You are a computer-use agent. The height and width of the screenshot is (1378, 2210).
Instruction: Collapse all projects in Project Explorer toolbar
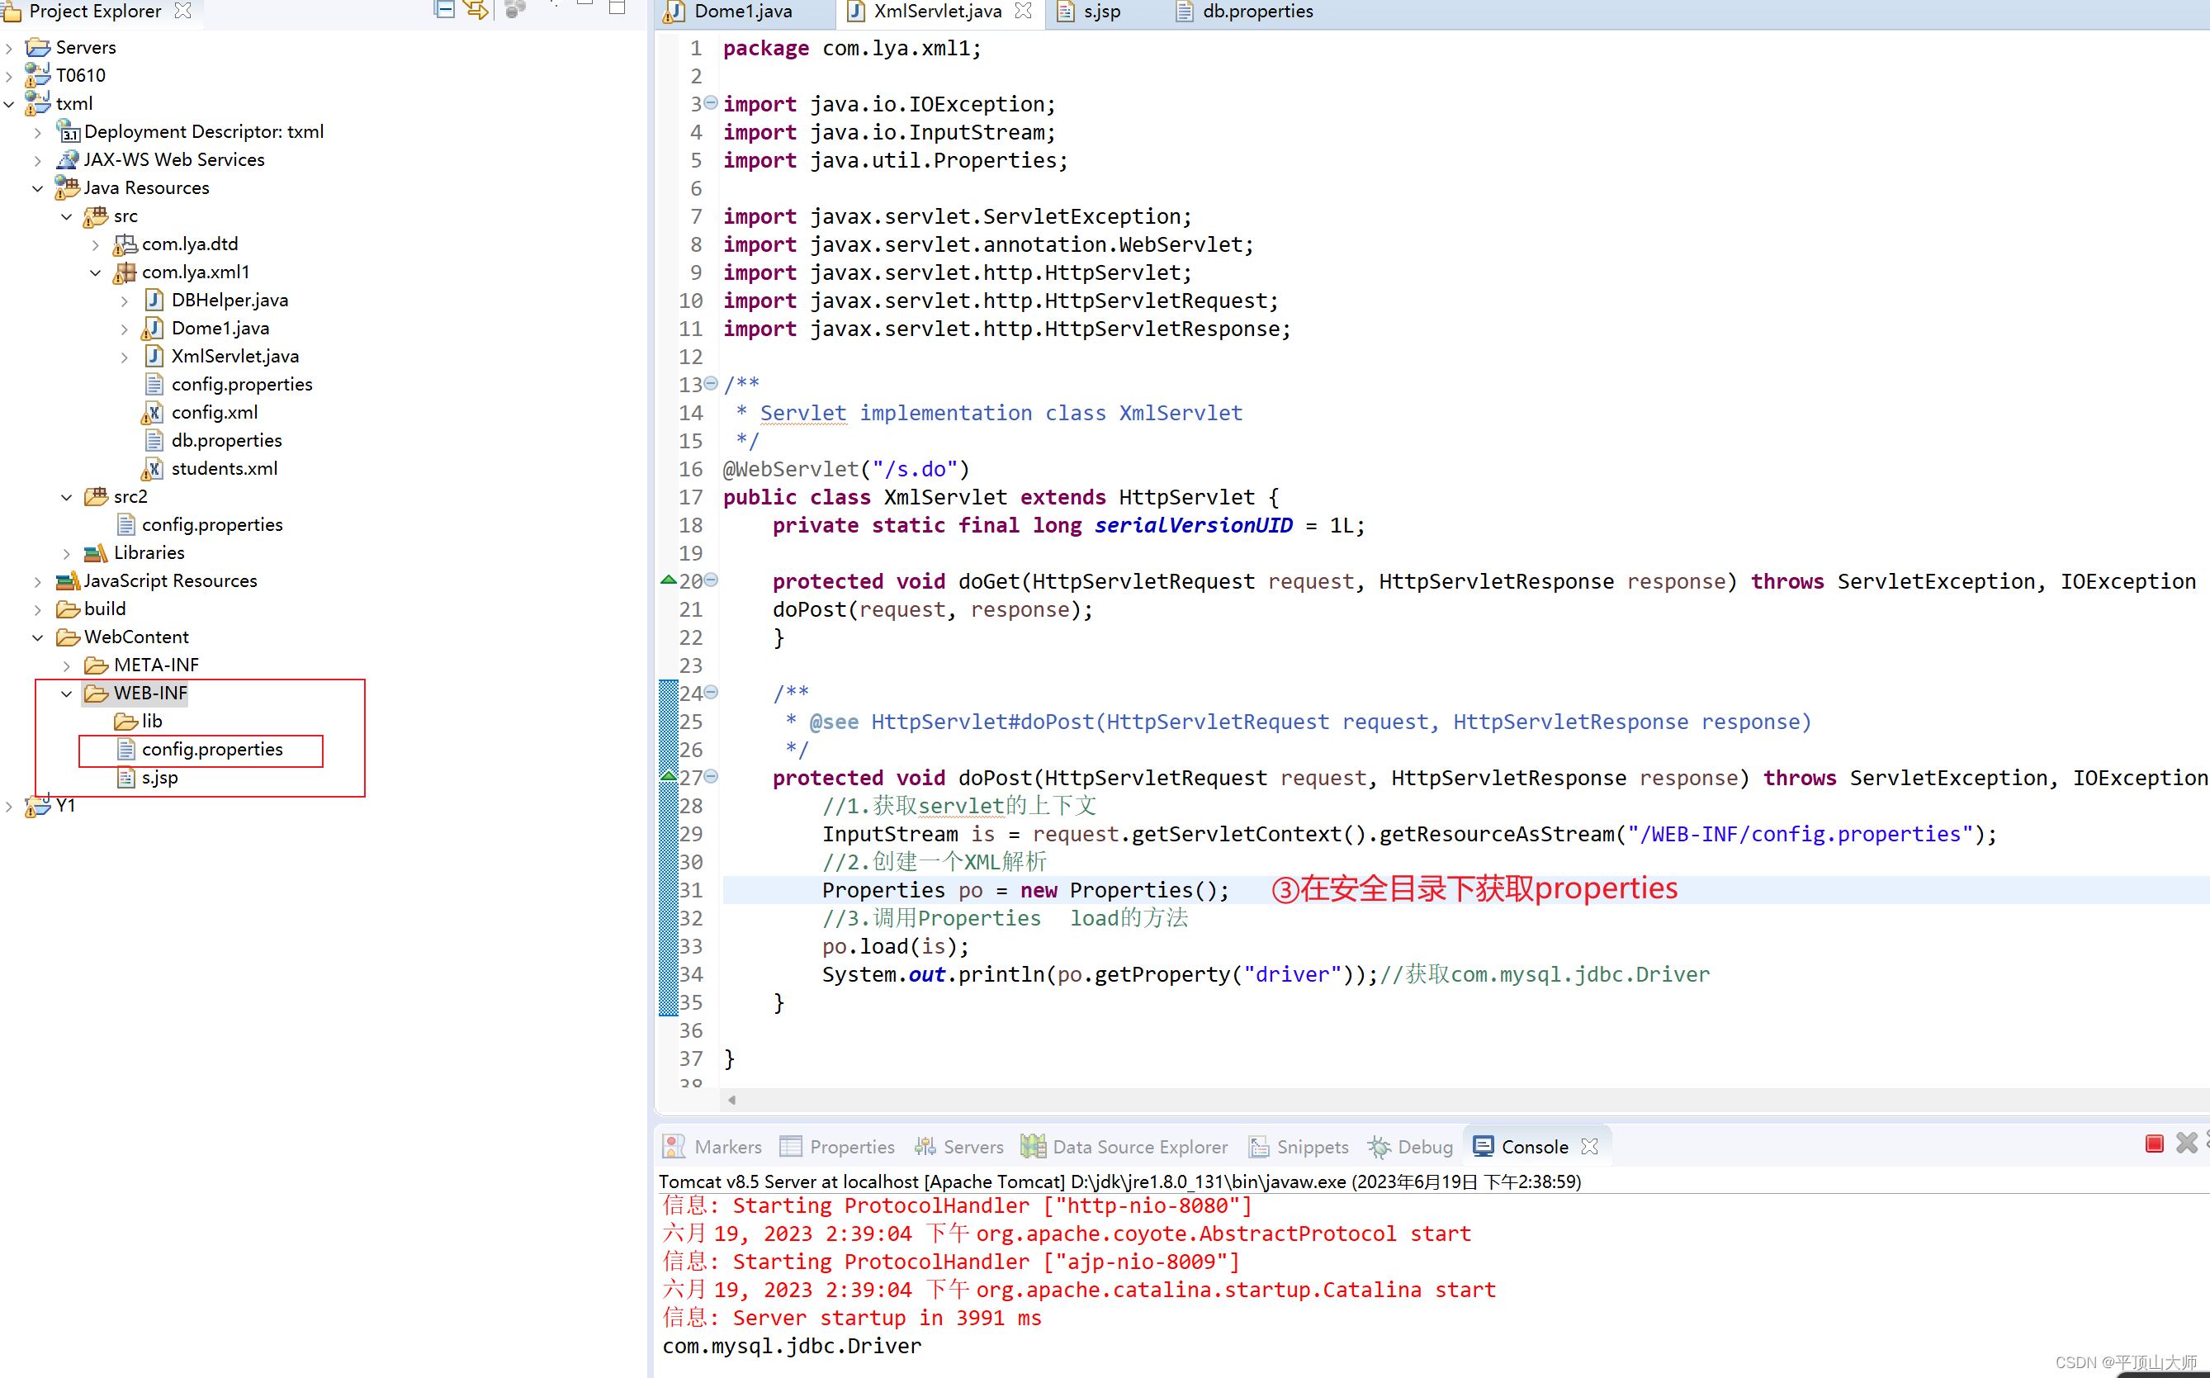click(x=445, y=9)
